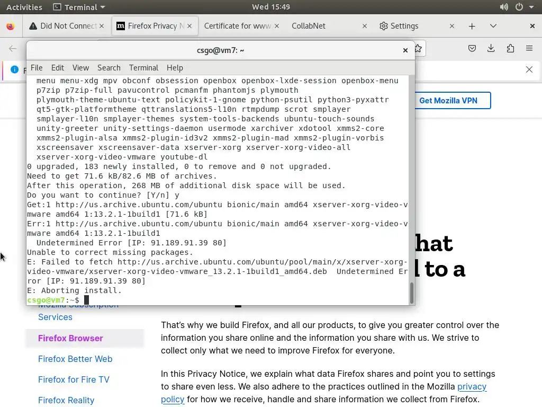Viewport: 542px width, 407px height.
Task: Expand the list all tabs chevron
Action: coord(493,26)
